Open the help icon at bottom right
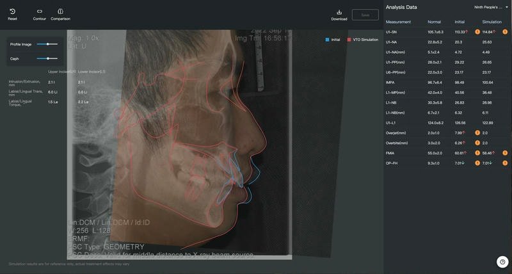 [x=502, y=261]
